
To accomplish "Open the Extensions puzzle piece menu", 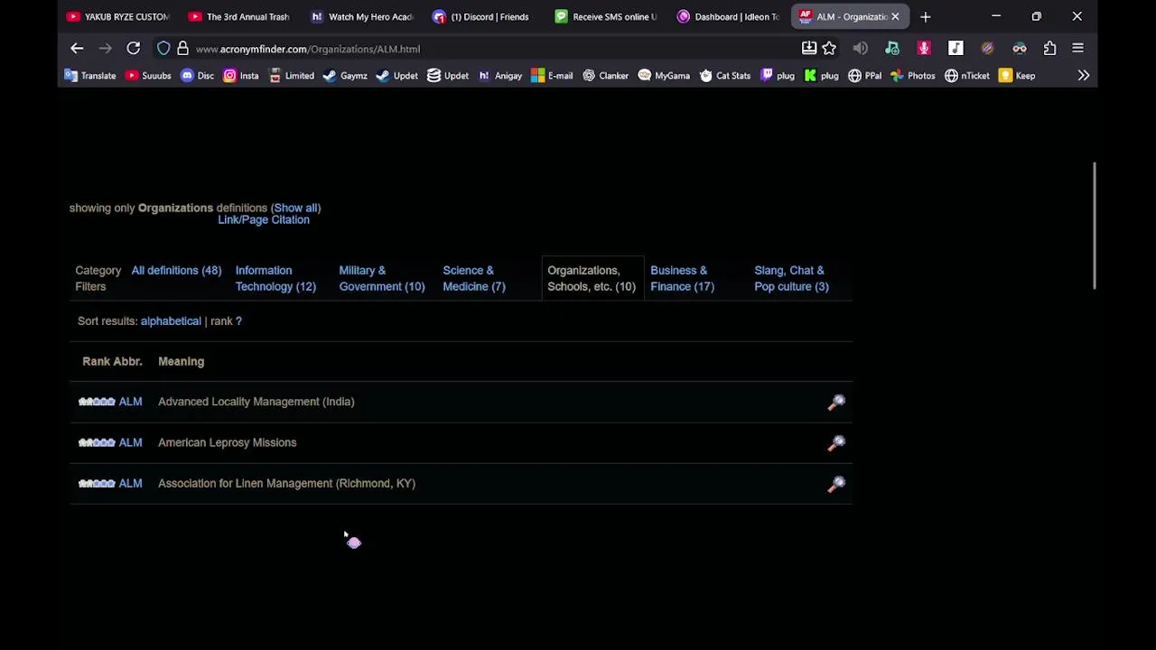I will click(x=1049, y=49).
